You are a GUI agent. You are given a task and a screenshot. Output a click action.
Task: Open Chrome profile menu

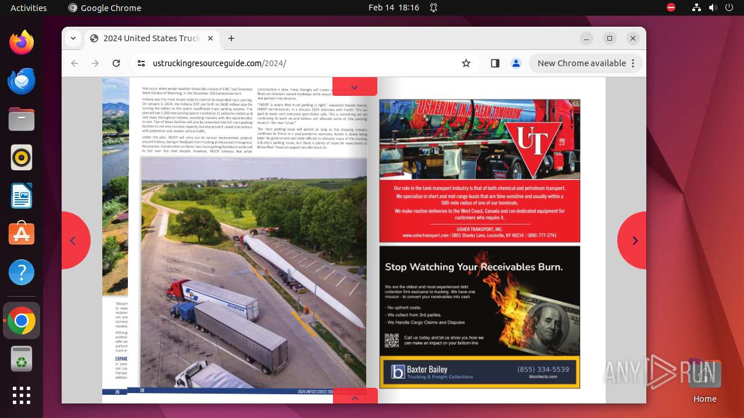point(516,63)
